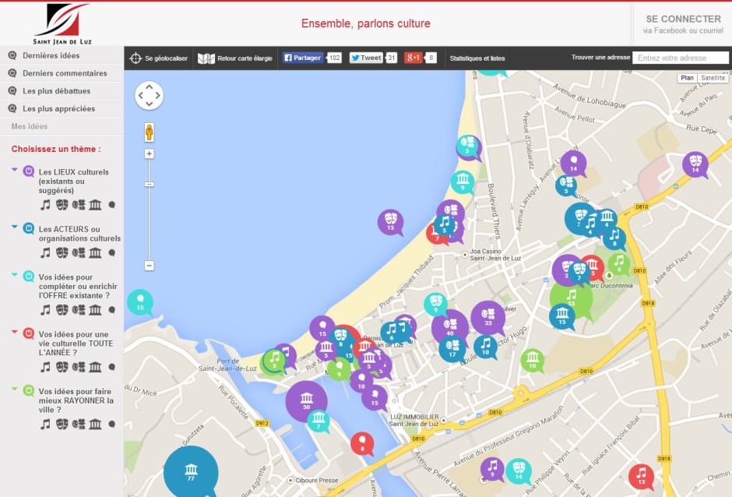Switch map to Satellite view

click(713, 78)
